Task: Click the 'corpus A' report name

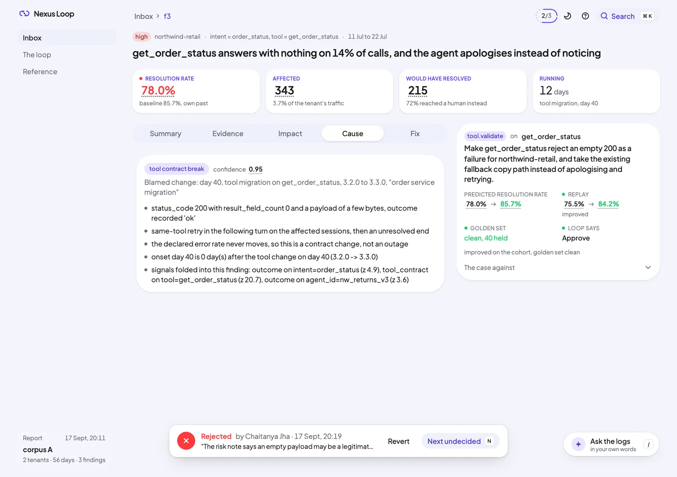Action: tap(38, 449)
